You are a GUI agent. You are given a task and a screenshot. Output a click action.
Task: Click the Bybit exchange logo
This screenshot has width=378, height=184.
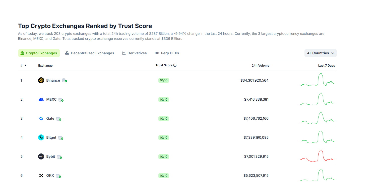click(41, 156)
